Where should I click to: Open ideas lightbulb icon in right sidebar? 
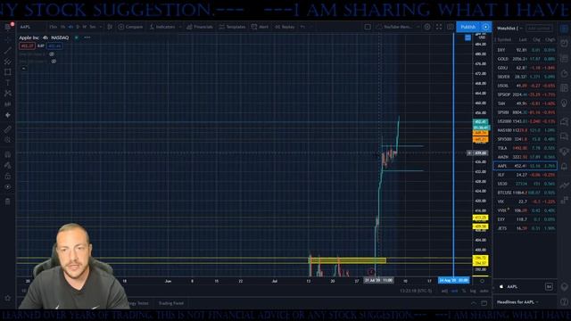[x=565, y=104]
